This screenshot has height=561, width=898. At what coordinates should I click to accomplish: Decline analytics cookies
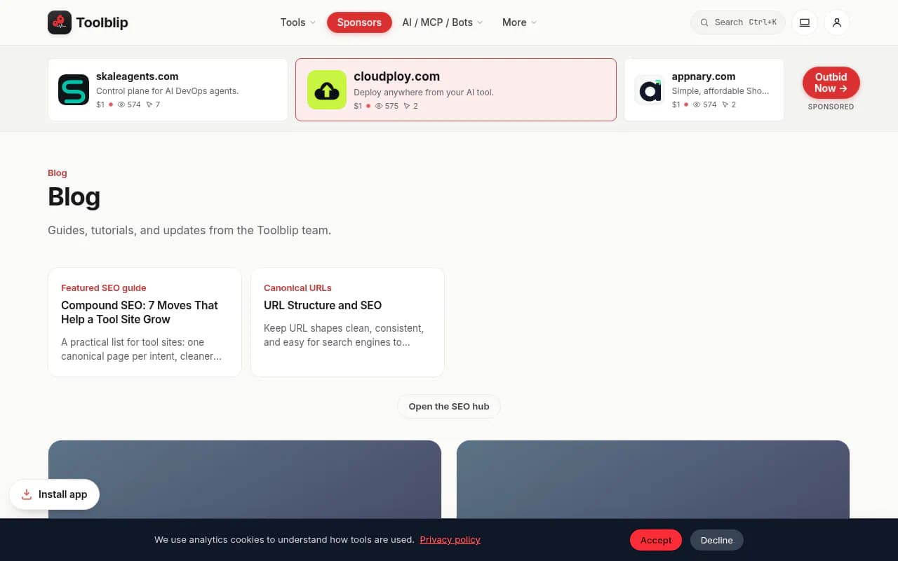tap(717, 540)
